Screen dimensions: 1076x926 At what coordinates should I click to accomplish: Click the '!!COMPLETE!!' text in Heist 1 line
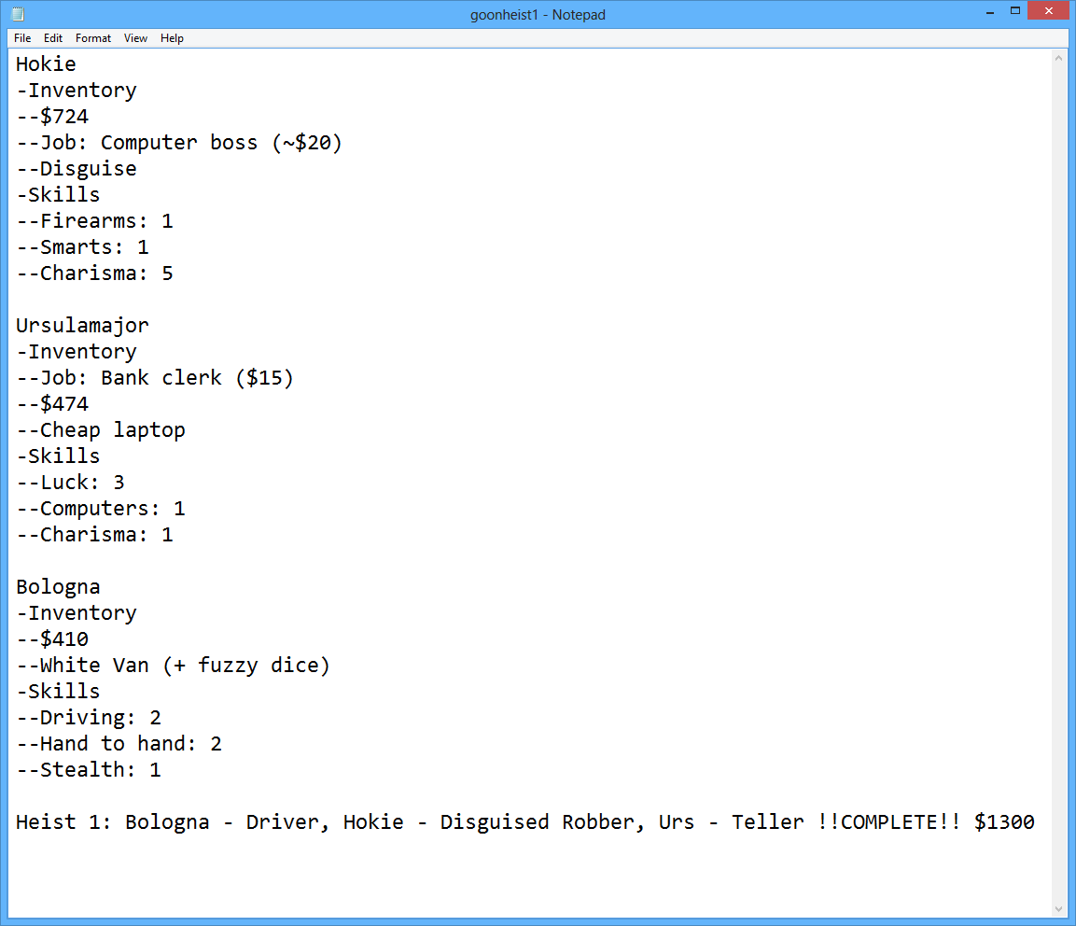tap(888, 822)
